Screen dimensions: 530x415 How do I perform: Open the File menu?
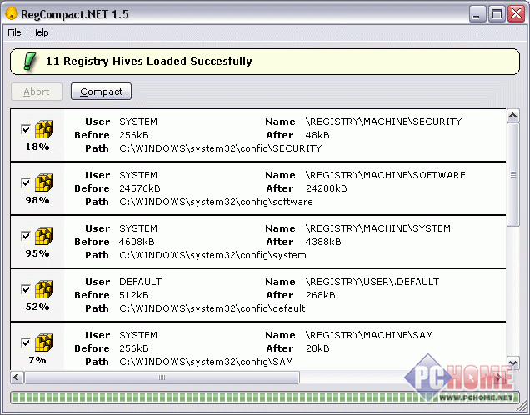coord(14,32)
